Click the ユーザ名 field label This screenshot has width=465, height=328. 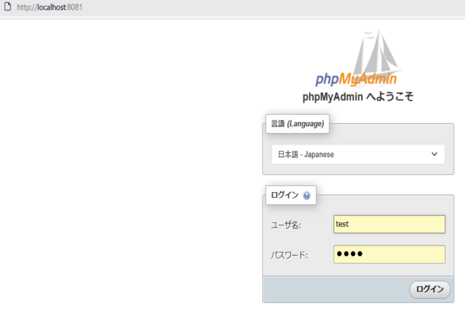click(x=286, y=225)
